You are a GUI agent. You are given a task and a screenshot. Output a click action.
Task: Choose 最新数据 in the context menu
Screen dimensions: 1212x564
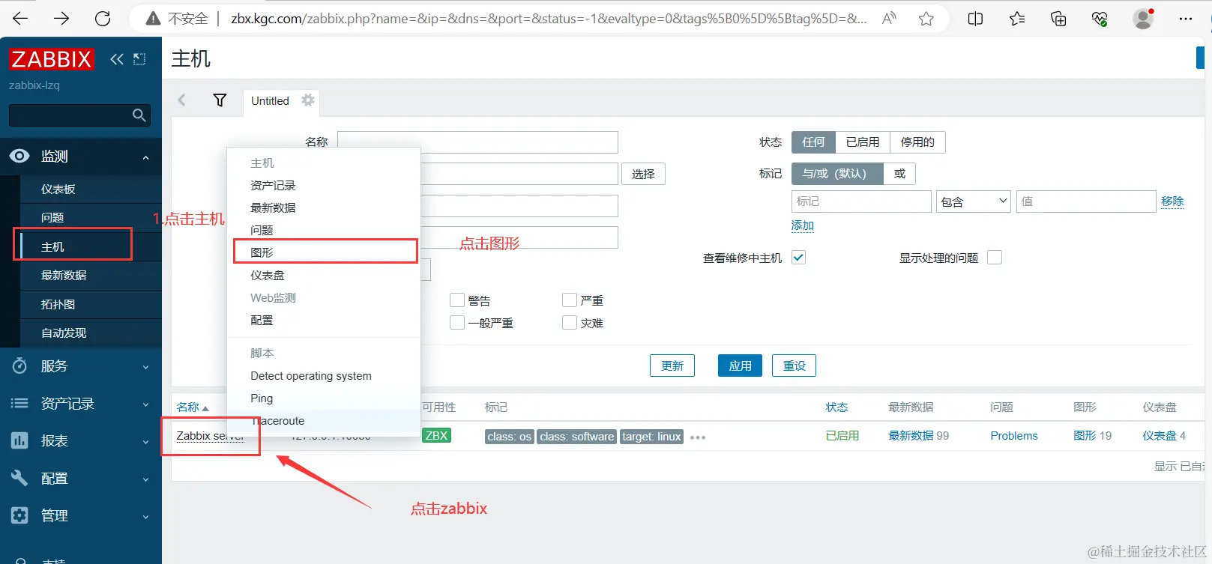pos(325,207)
